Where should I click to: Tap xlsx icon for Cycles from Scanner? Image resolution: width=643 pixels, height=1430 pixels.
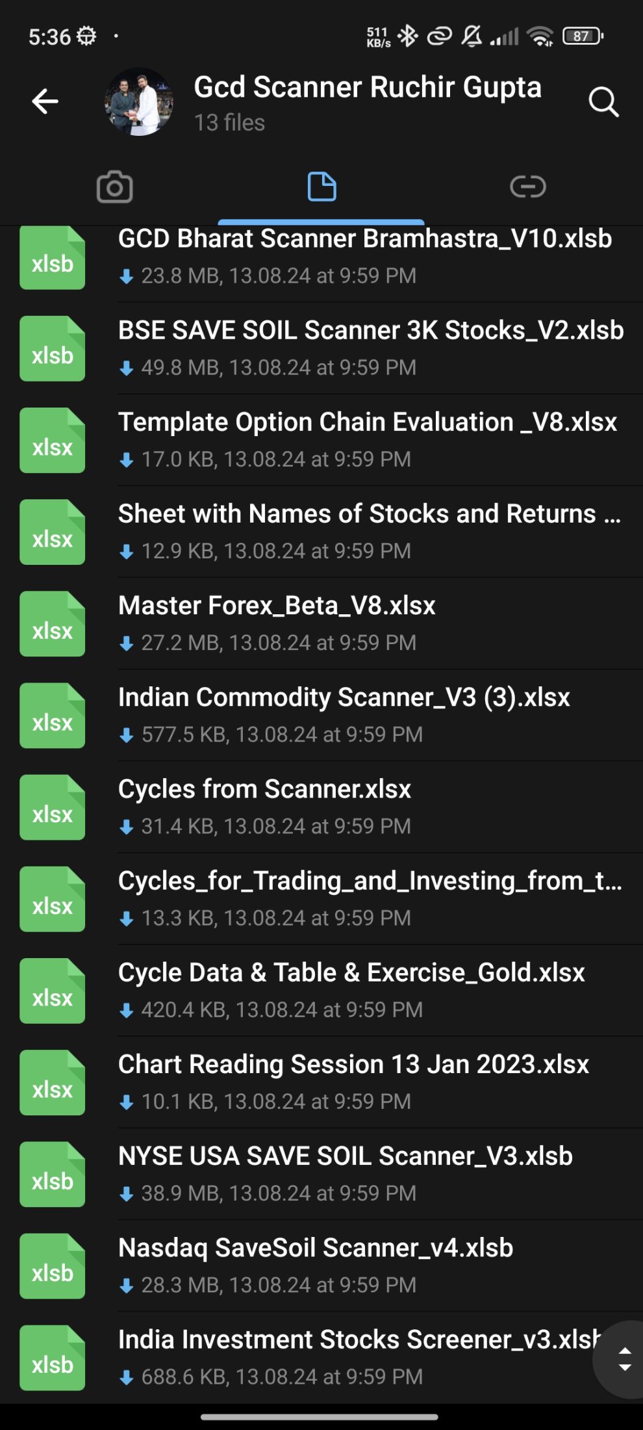point(53,807)
